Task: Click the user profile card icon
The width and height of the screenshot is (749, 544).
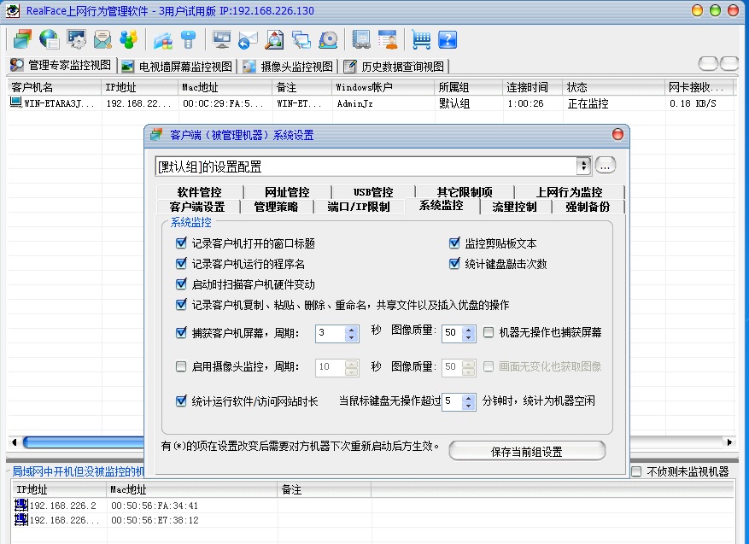Action: 388,39
